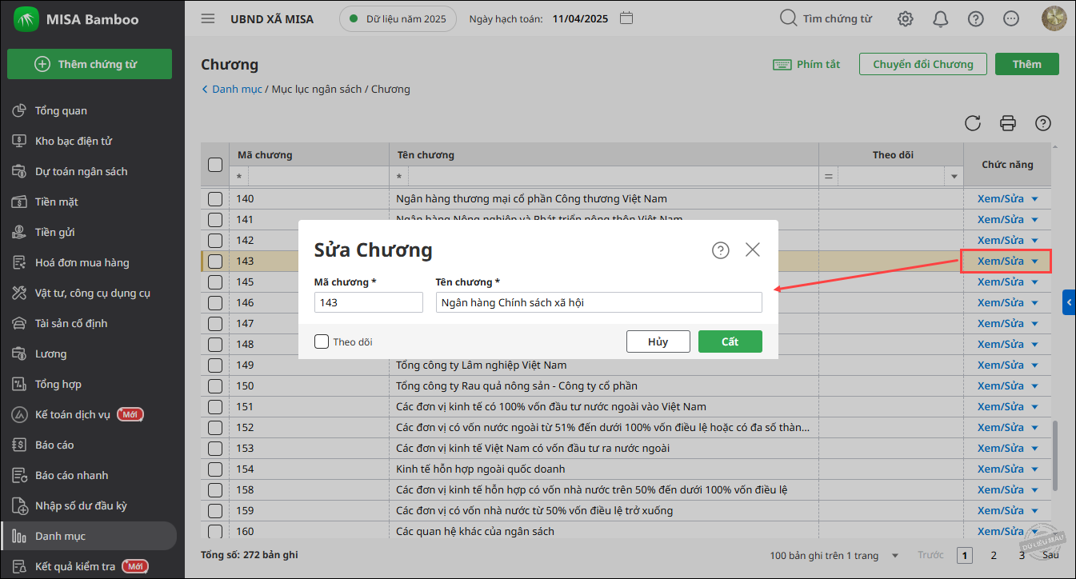Click Xem/Sửa link for row 151
Screen dimensions: 1076x579
(1001, 406)
